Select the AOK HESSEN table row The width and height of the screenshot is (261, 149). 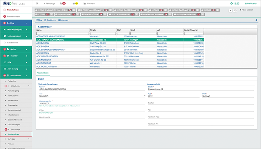click(x=120, y=53)
